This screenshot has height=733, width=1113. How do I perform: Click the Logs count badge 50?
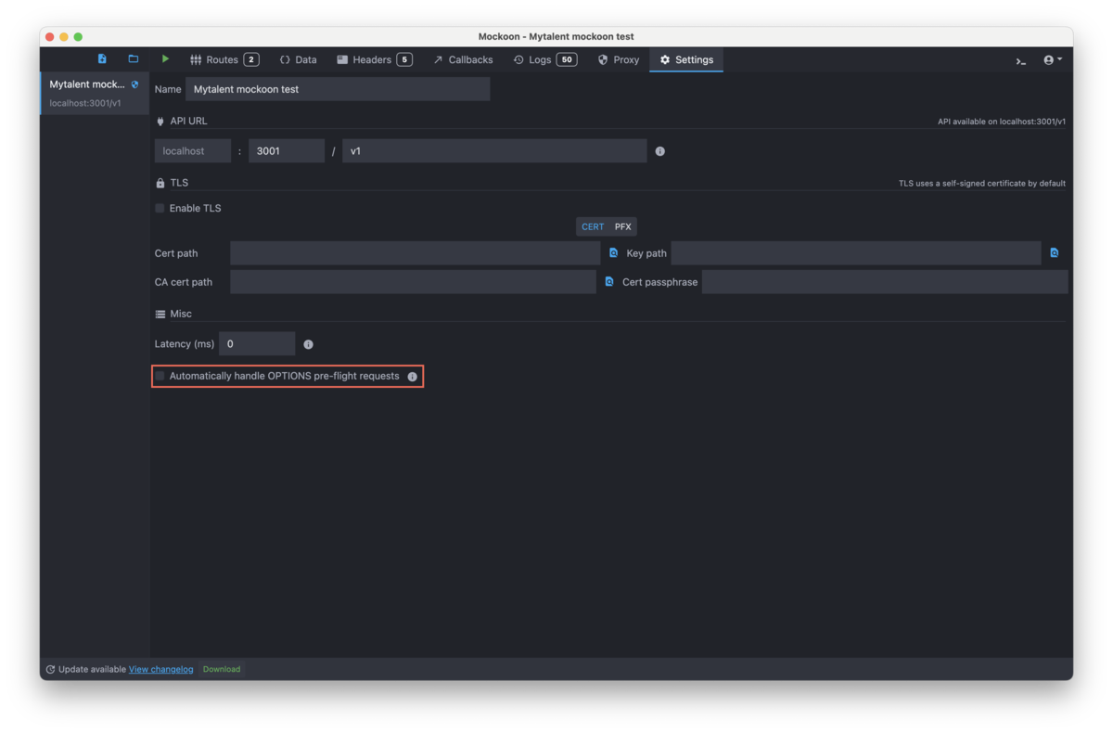coord(567,59)
